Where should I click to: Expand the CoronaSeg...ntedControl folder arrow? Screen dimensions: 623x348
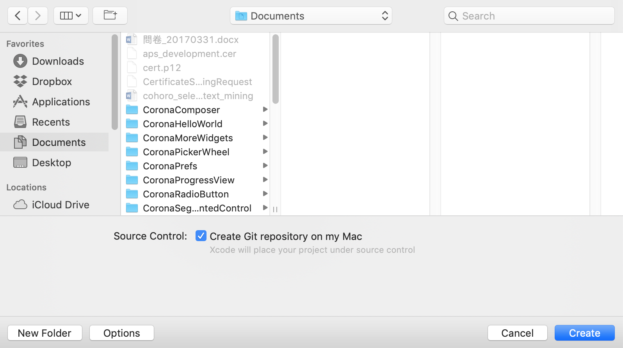[x=265, y=208]
